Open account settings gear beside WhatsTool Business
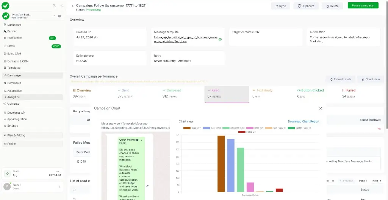388x200 pixels. click(x=59, y=16)
